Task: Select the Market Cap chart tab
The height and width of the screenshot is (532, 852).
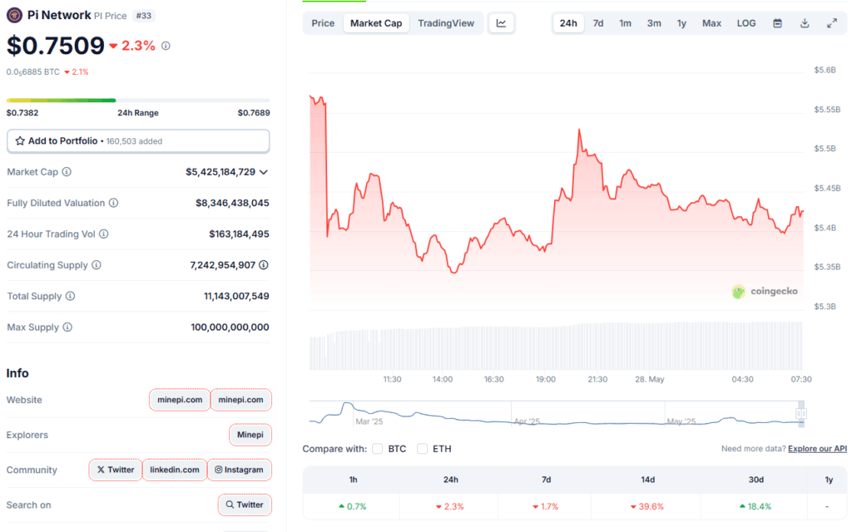Action: 376,23
